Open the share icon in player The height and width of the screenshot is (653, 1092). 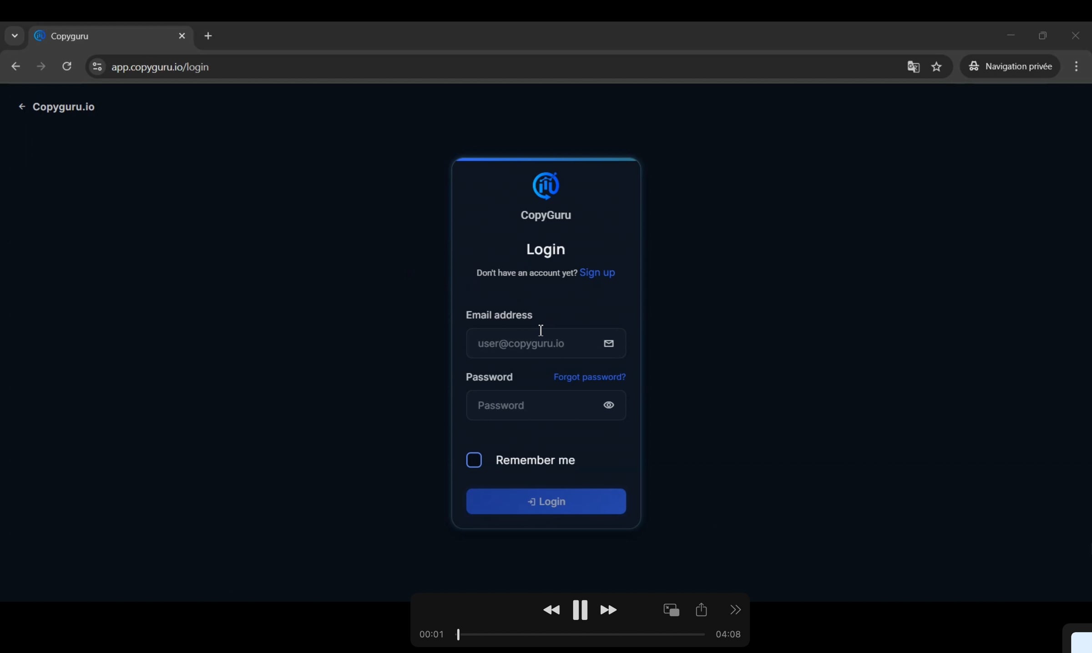(701, 609)
